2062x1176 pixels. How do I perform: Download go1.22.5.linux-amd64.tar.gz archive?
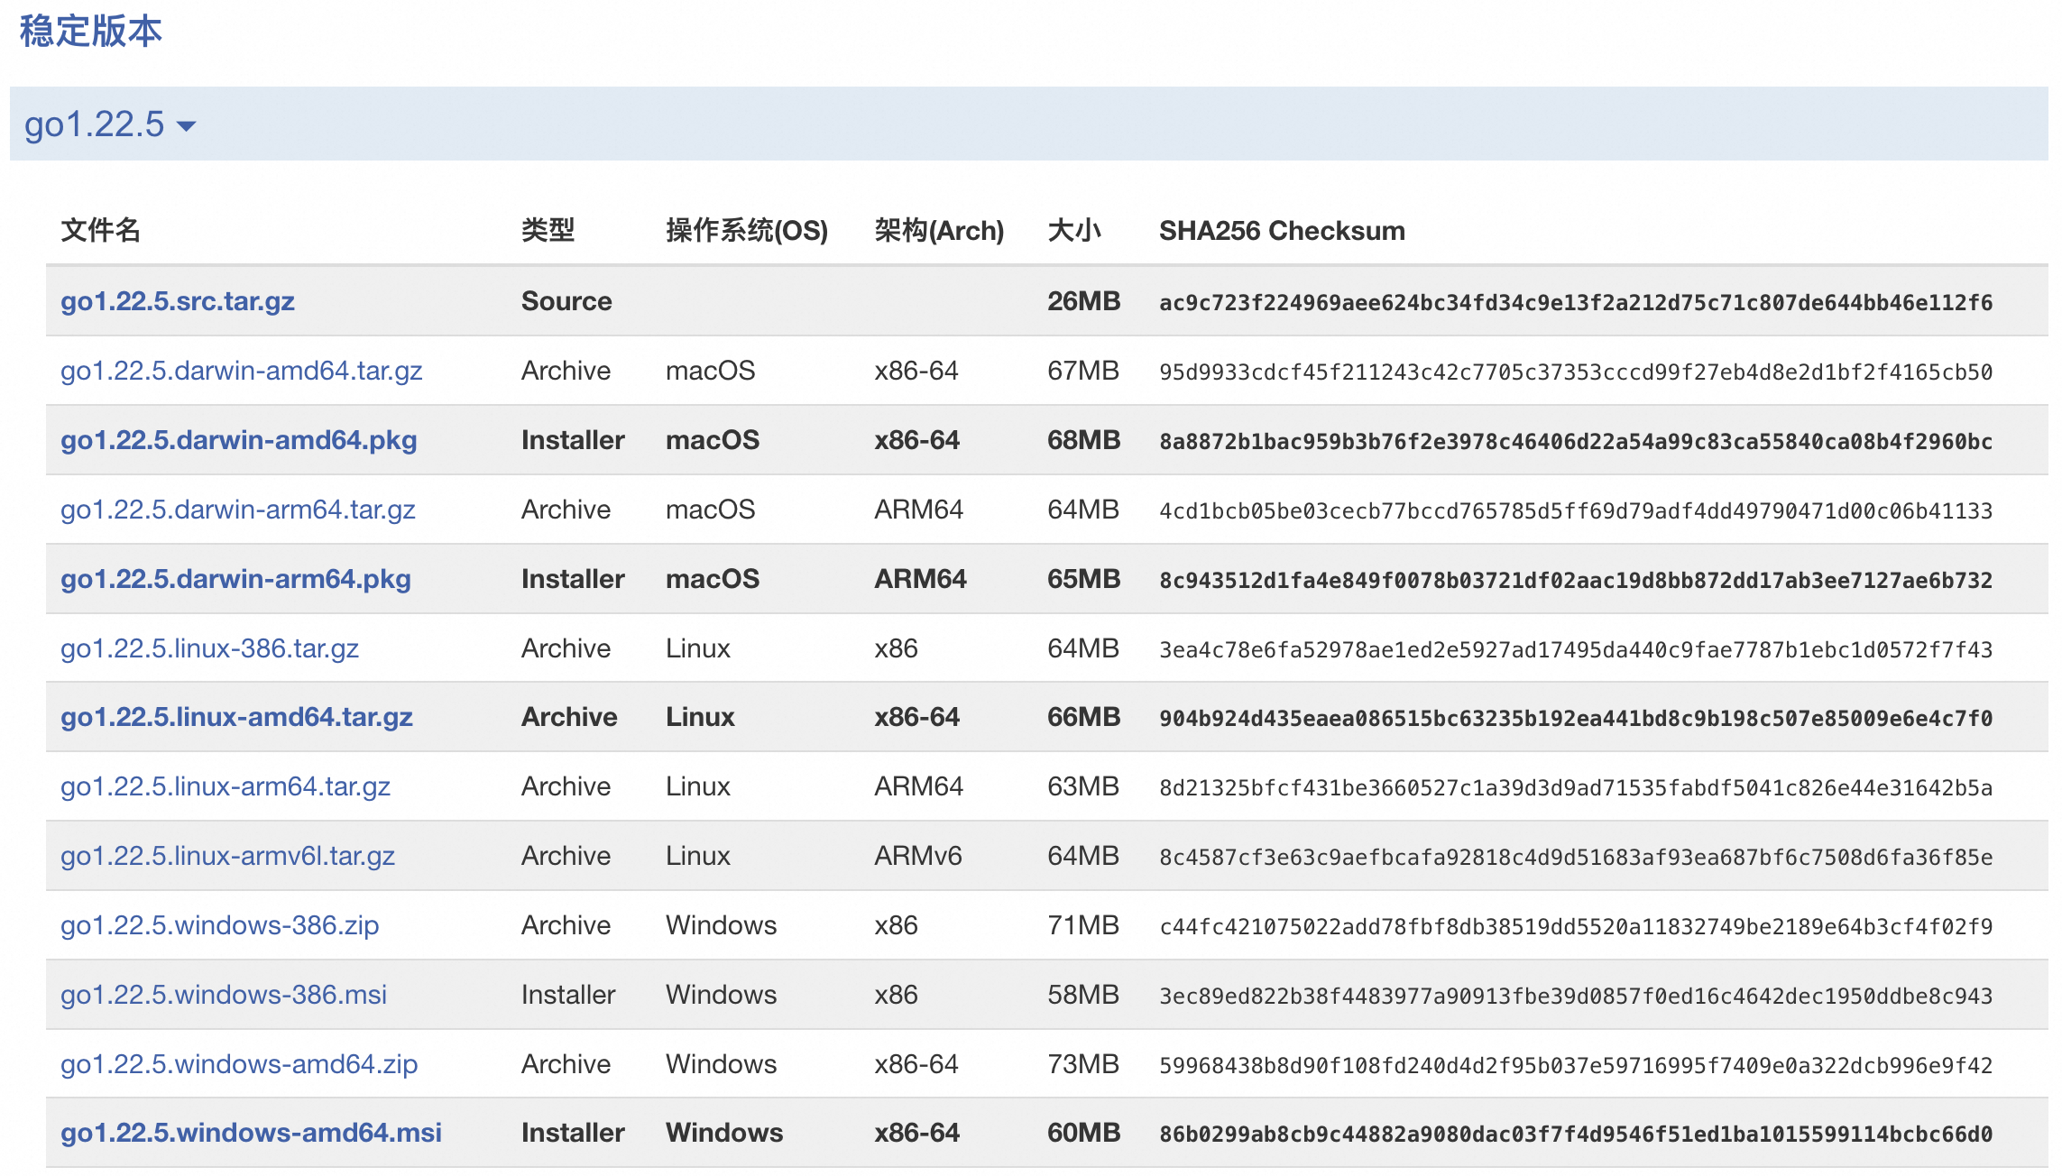point(236,717)
